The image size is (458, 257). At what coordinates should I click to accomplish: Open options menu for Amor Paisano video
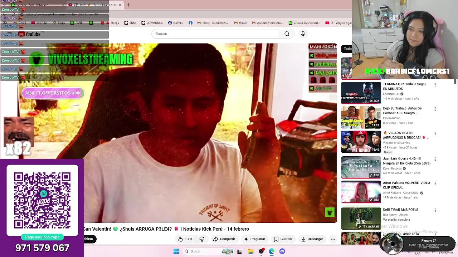click(x=435, y=183)
